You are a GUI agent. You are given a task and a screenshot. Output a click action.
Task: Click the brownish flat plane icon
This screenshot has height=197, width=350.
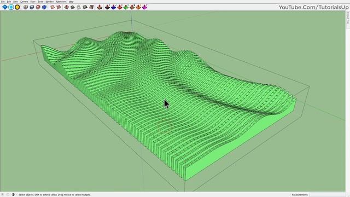click(91, 7)
